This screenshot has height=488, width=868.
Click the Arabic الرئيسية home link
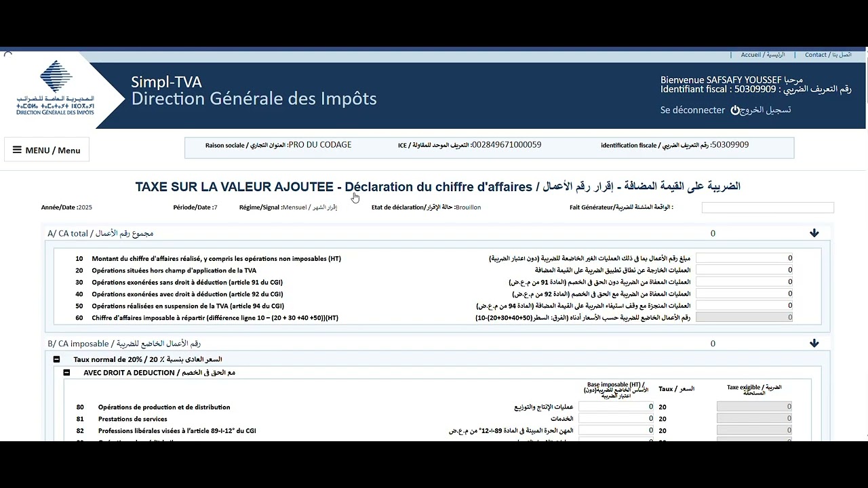[x=775, y=55]
